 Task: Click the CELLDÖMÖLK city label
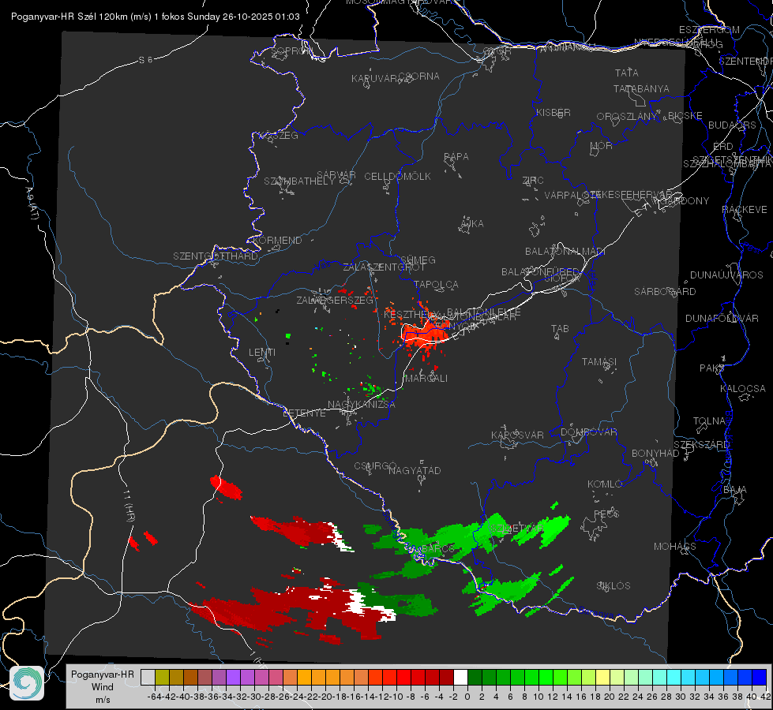point(397,176)
